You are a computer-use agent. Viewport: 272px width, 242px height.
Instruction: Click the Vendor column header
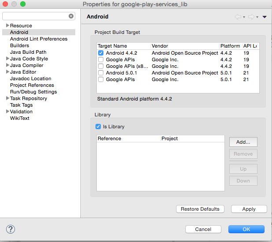click(185, 46)
